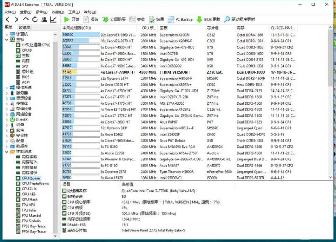The height and width of the screenshot is (242, 336).
Task: Collapse the 性能测试 tree node
Action: click(7, 152)
